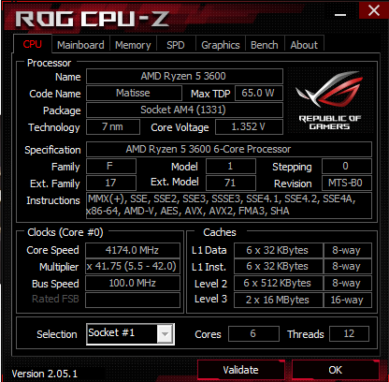Open the Bench tab
The image size is (389, 382).
[265, 45]
